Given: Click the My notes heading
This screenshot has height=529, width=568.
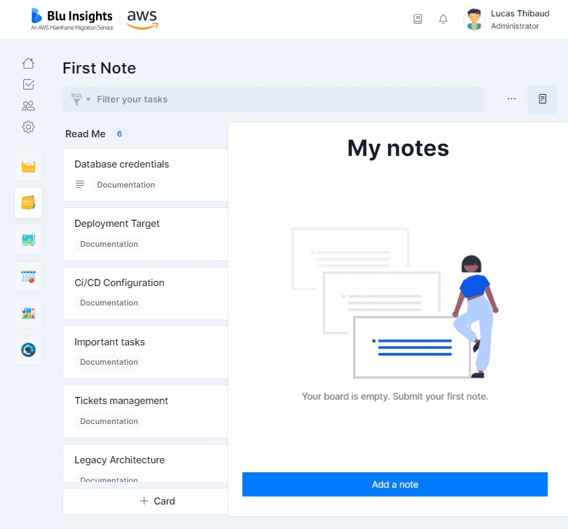Looking at the screenshot, I should tap(398, 148).
